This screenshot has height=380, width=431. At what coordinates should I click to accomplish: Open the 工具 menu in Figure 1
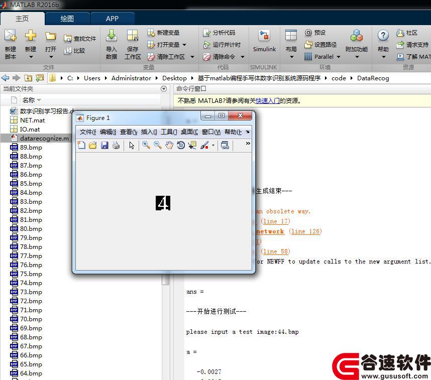tap(169, 132)
